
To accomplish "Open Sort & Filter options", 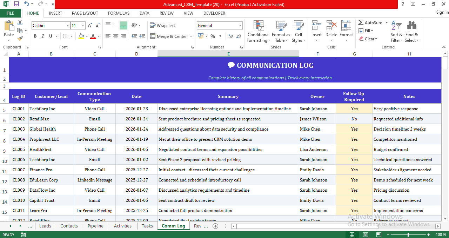I will pos(397,32).
